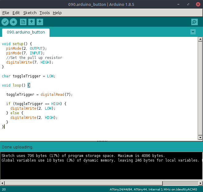Click ATtiny44 board info in status bar

pos(153,190)
